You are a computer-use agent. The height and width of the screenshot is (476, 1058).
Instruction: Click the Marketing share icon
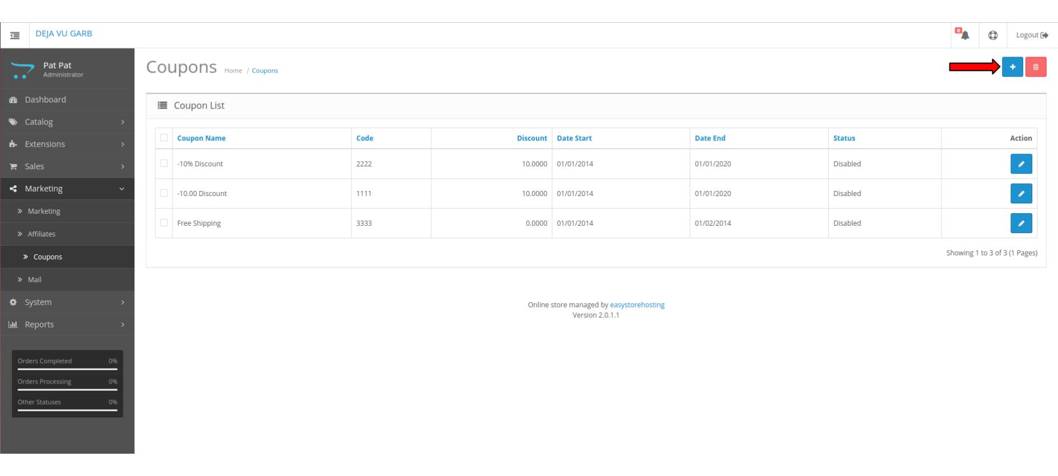13,189
